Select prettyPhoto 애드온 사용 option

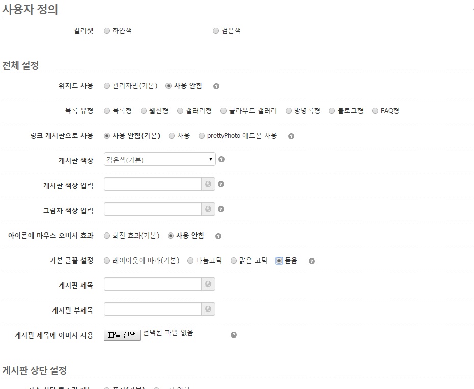202,136
